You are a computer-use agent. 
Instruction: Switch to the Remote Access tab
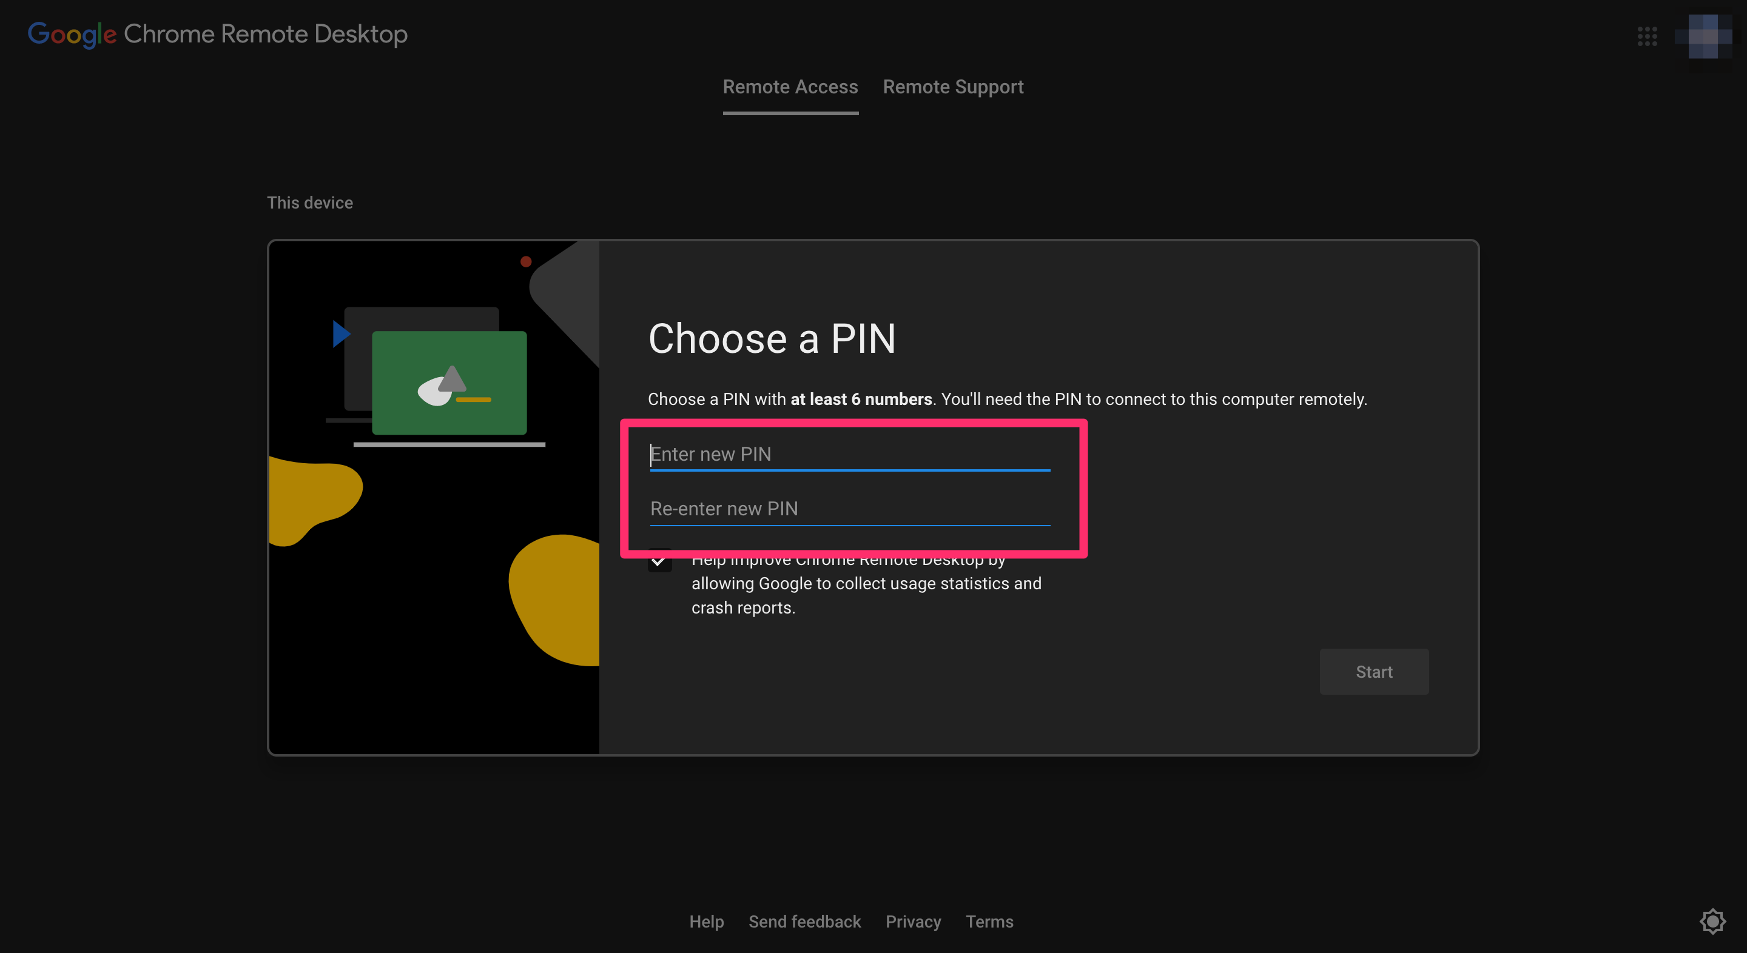[x=790, y=87]
